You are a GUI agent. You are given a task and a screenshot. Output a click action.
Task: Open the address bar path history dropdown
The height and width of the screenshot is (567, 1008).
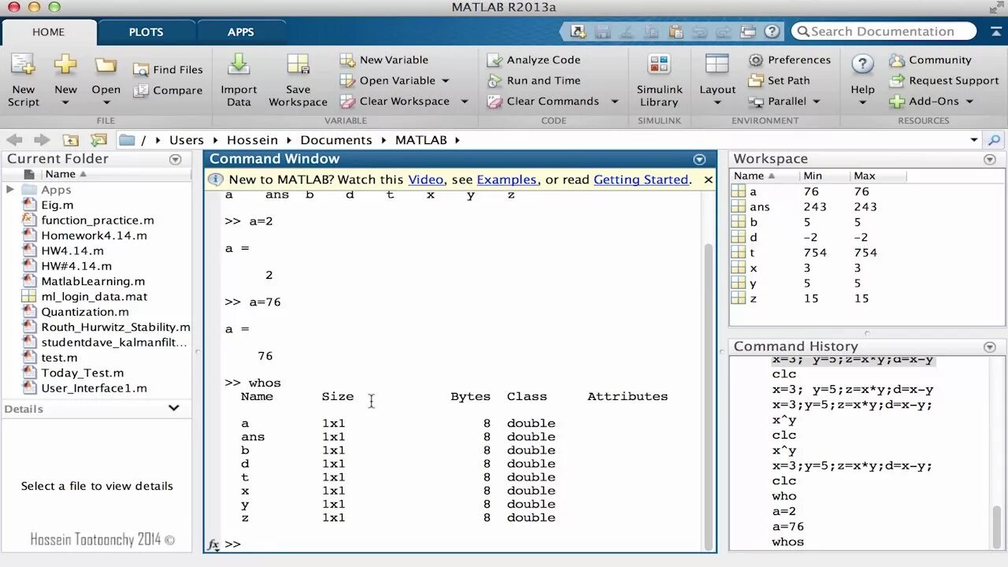[x=974, y=140]
